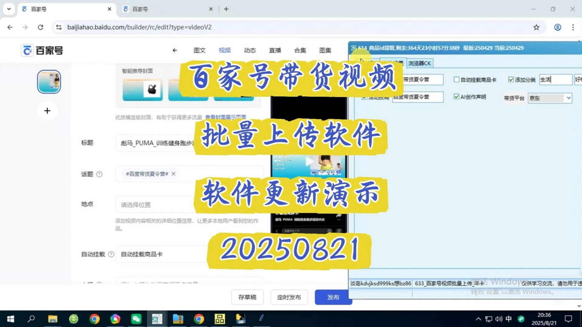Go to the 直播 tab

pos(275,50)
